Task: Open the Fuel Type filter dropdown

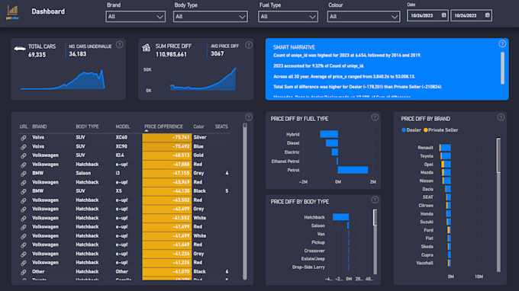Action: [x=288, y=17]
